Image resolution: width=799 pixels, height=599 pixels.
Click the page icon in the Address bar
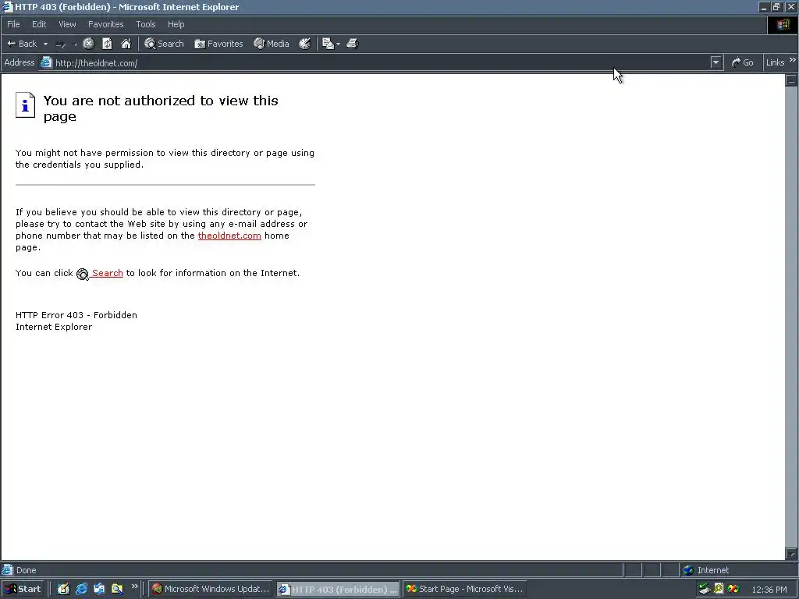46,62
